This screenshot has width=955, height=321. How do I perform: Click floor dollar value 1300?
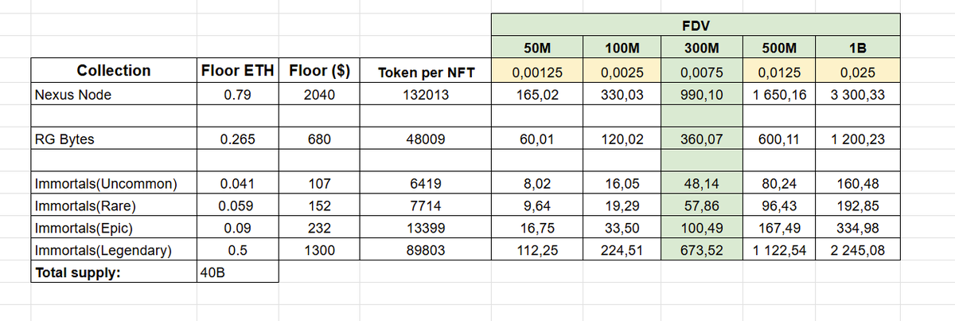tap(318, 250)
